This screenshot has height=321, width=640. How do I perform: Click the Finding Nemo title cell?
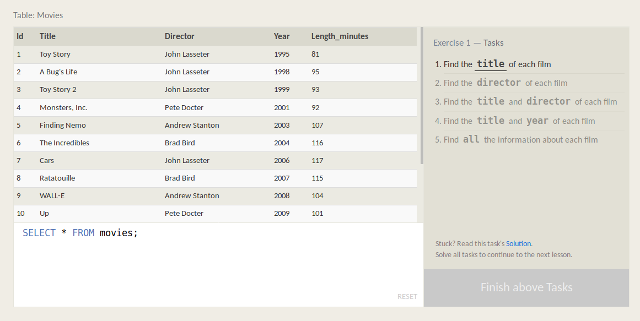click(x=62, y=125)
